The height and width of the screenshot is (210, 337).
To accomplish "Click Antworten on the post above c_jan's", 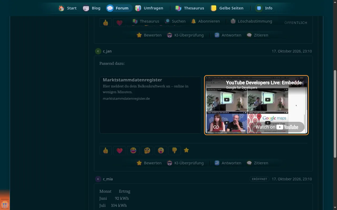I will pyautogui.click(x=228, y=35).
